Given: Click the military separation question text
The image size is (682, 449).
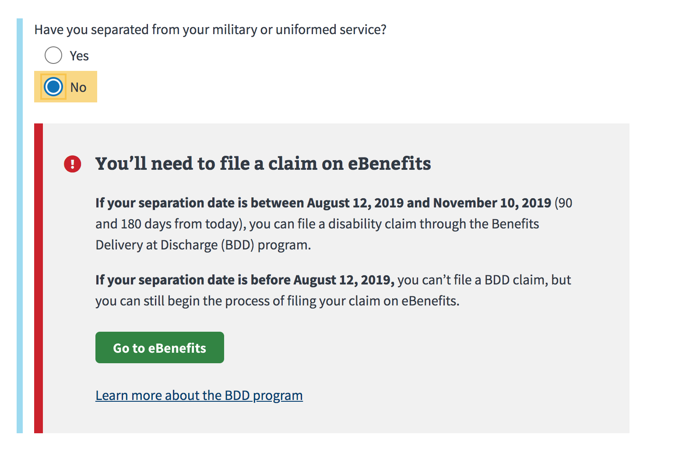Looking at the screenshot, I should (x=211, y=29).
